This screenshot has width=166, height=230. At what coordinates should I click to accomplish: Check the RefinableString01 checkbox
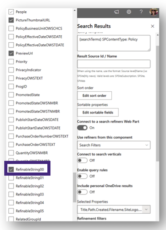tap(11, 178)
